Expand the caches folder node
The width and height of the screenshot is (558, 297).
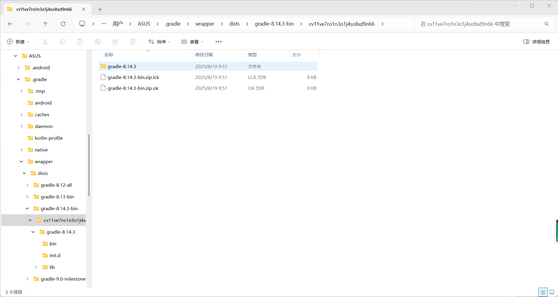click(21, 114)
